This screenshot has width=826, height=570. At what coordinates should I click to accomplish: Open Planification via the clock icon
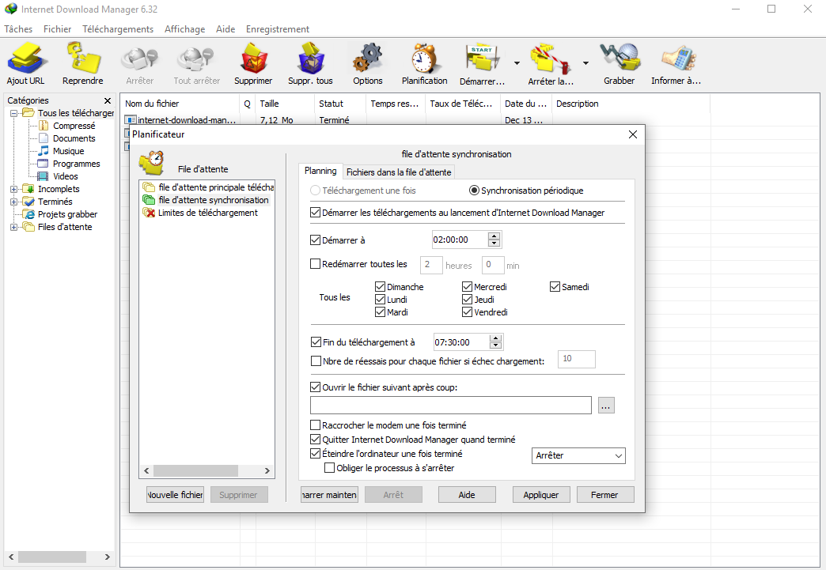tap(425, 59)
